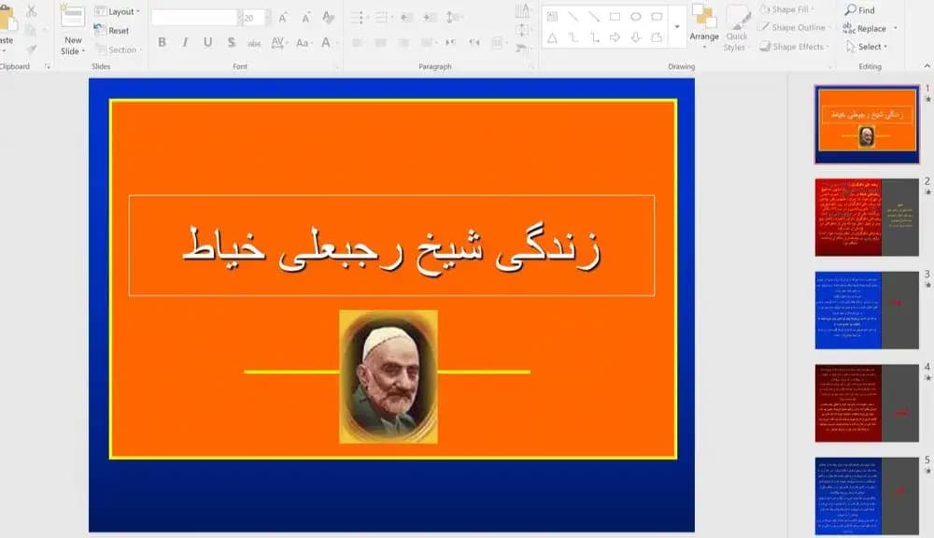This screenshot has width=934, height=538.
Task: Click the Cut scissors icon
Action: click(x=32, y=10)
